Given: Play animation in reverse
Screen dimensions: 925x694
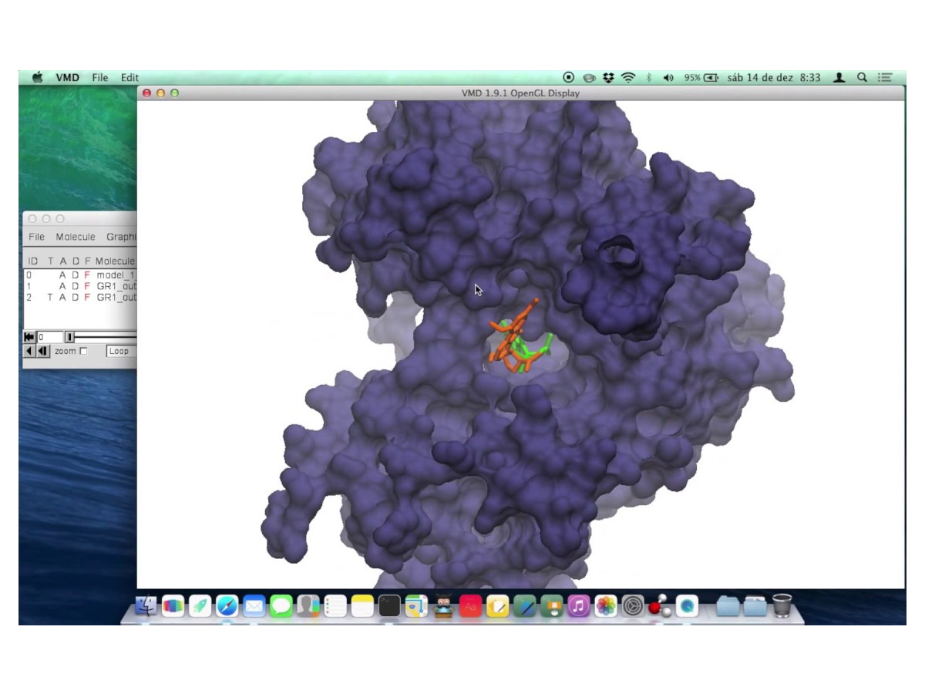Looking at the screenshot, I should click(x=29, y=352).
